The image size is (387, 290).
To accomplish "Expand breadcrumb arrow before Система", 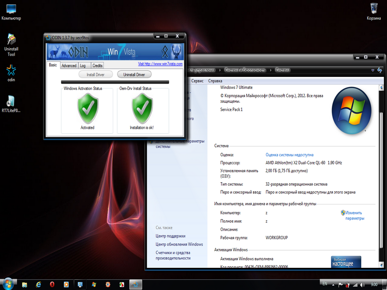I will 270,70.
